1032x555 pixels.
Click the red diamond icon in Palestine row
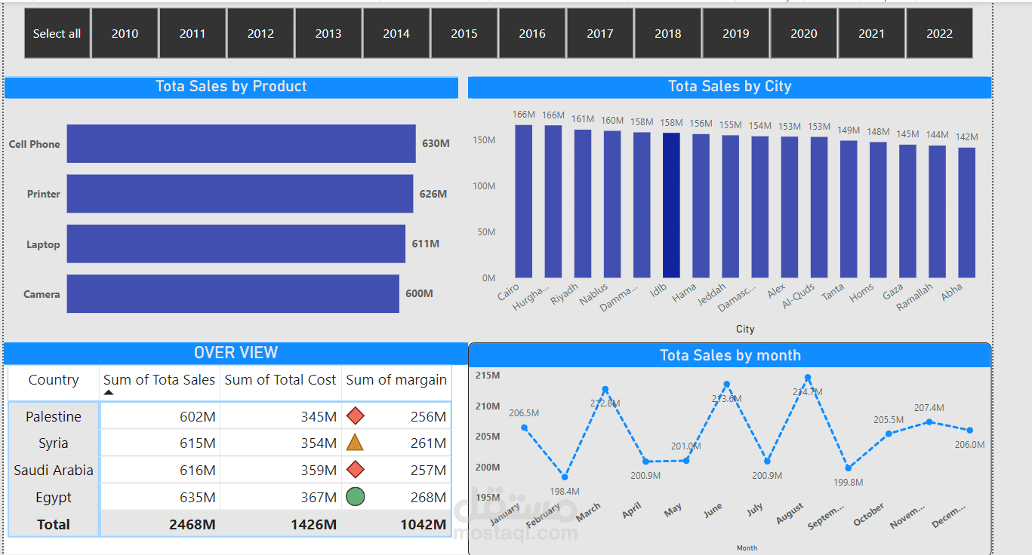[356, 415]
